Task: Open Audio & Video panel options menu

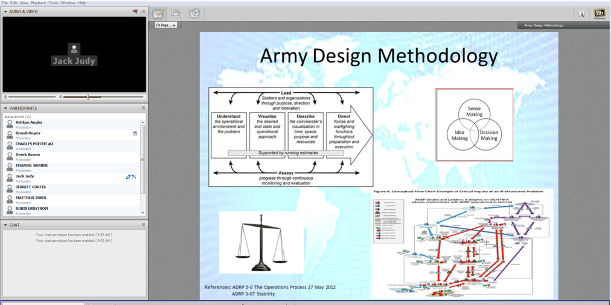Action: pyautogui.click(x=143, y=11)
